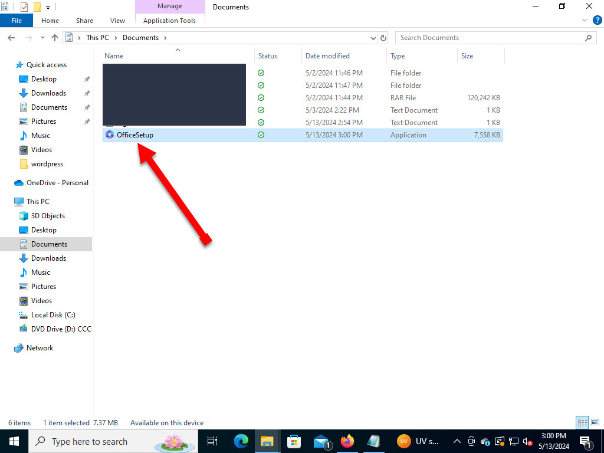
Task: Toggle the OfficeSetup sync status checkmark
Action: click(x=260, y=134)
